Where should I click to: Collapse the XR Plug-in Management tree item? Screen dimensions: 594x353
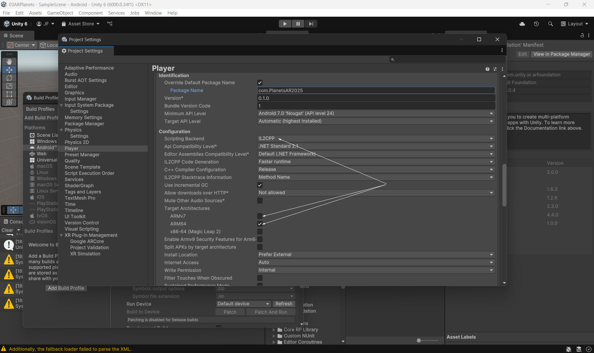point(61,235)
